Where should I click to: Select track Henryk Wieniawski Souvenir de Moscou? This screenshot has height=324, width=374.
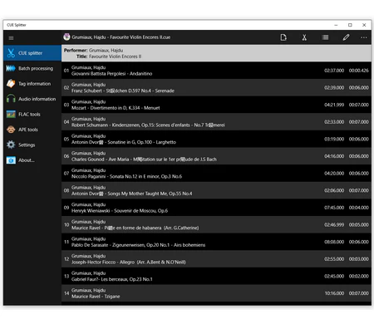[x=216, y=208]
